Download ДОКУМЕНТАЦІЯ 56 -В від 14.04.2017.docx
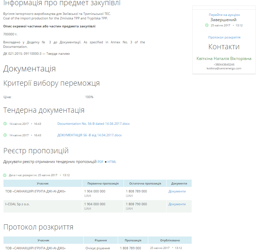 tap(89, 135)
